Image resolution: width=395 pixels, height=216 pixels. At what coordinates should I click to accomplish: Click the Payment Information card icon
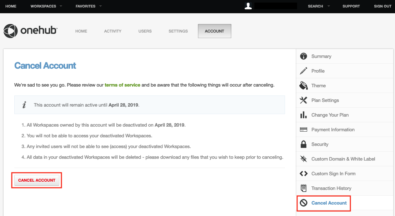(x=304, y=129)
